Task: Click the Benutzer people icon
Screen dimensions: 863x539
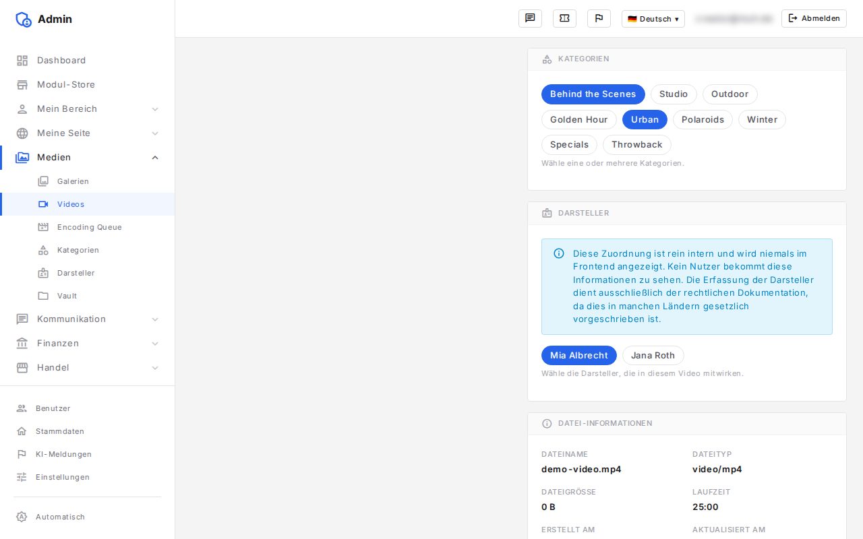Action: coord(22,408)
